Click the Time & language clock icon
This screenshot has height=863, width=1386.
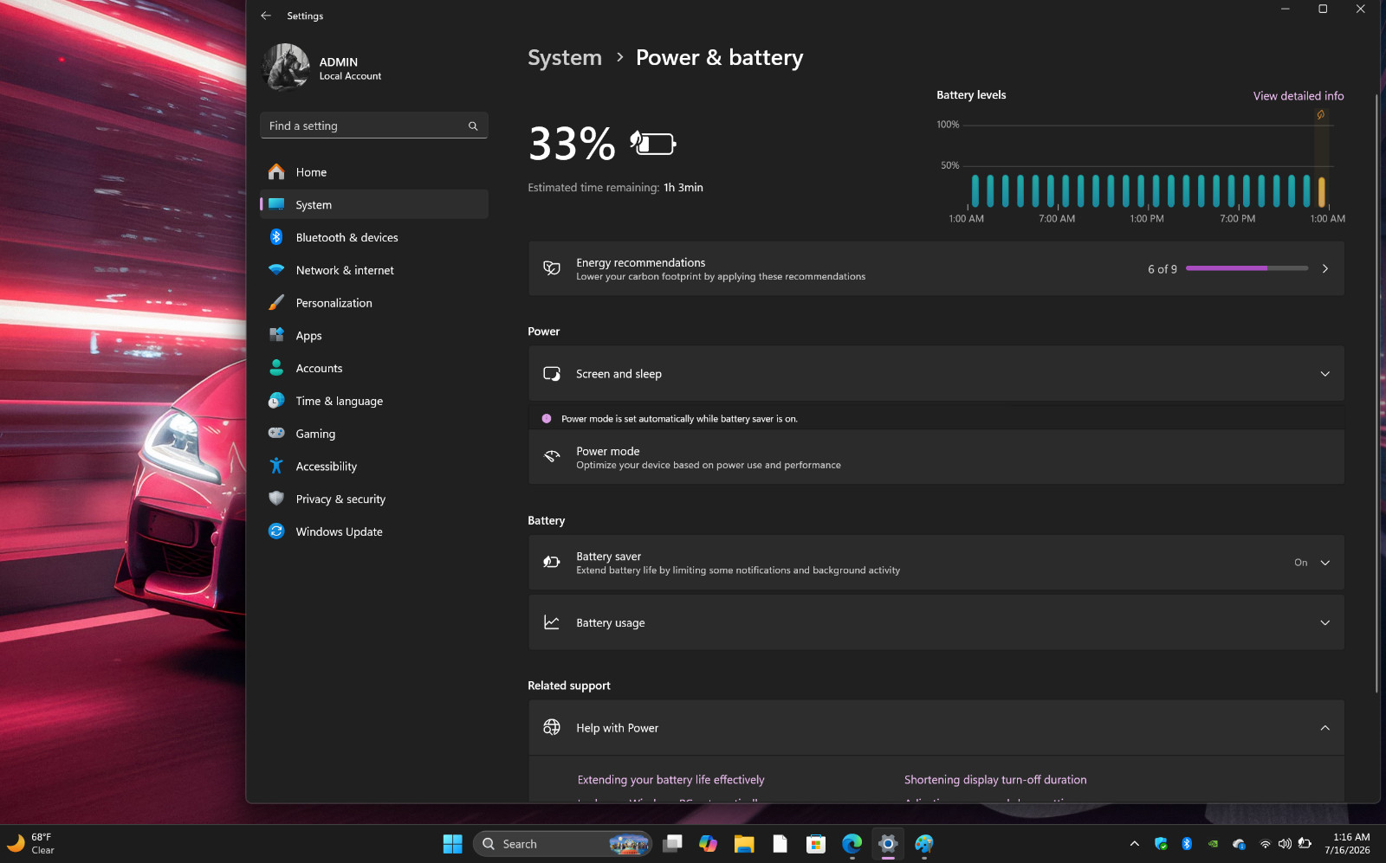(x=276, y=401)
